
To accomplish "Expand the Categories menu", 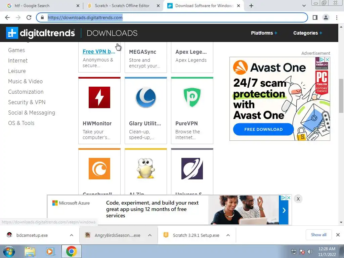I will click(308, 33).
